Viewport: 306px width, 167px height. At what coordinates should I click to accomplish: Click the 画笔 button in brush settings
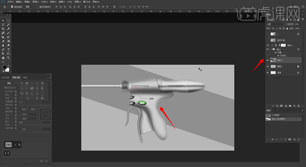coord(9,83)
